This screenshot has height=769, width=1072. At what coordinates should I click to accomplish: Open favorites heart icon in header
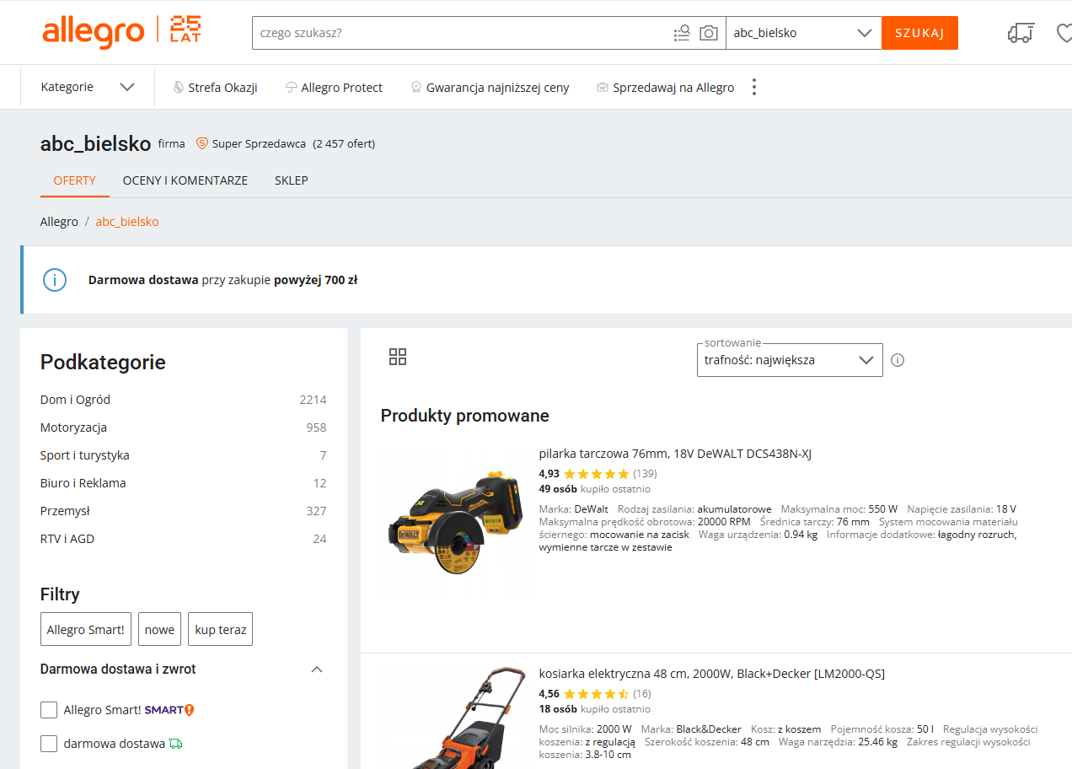click(1064, 33)
